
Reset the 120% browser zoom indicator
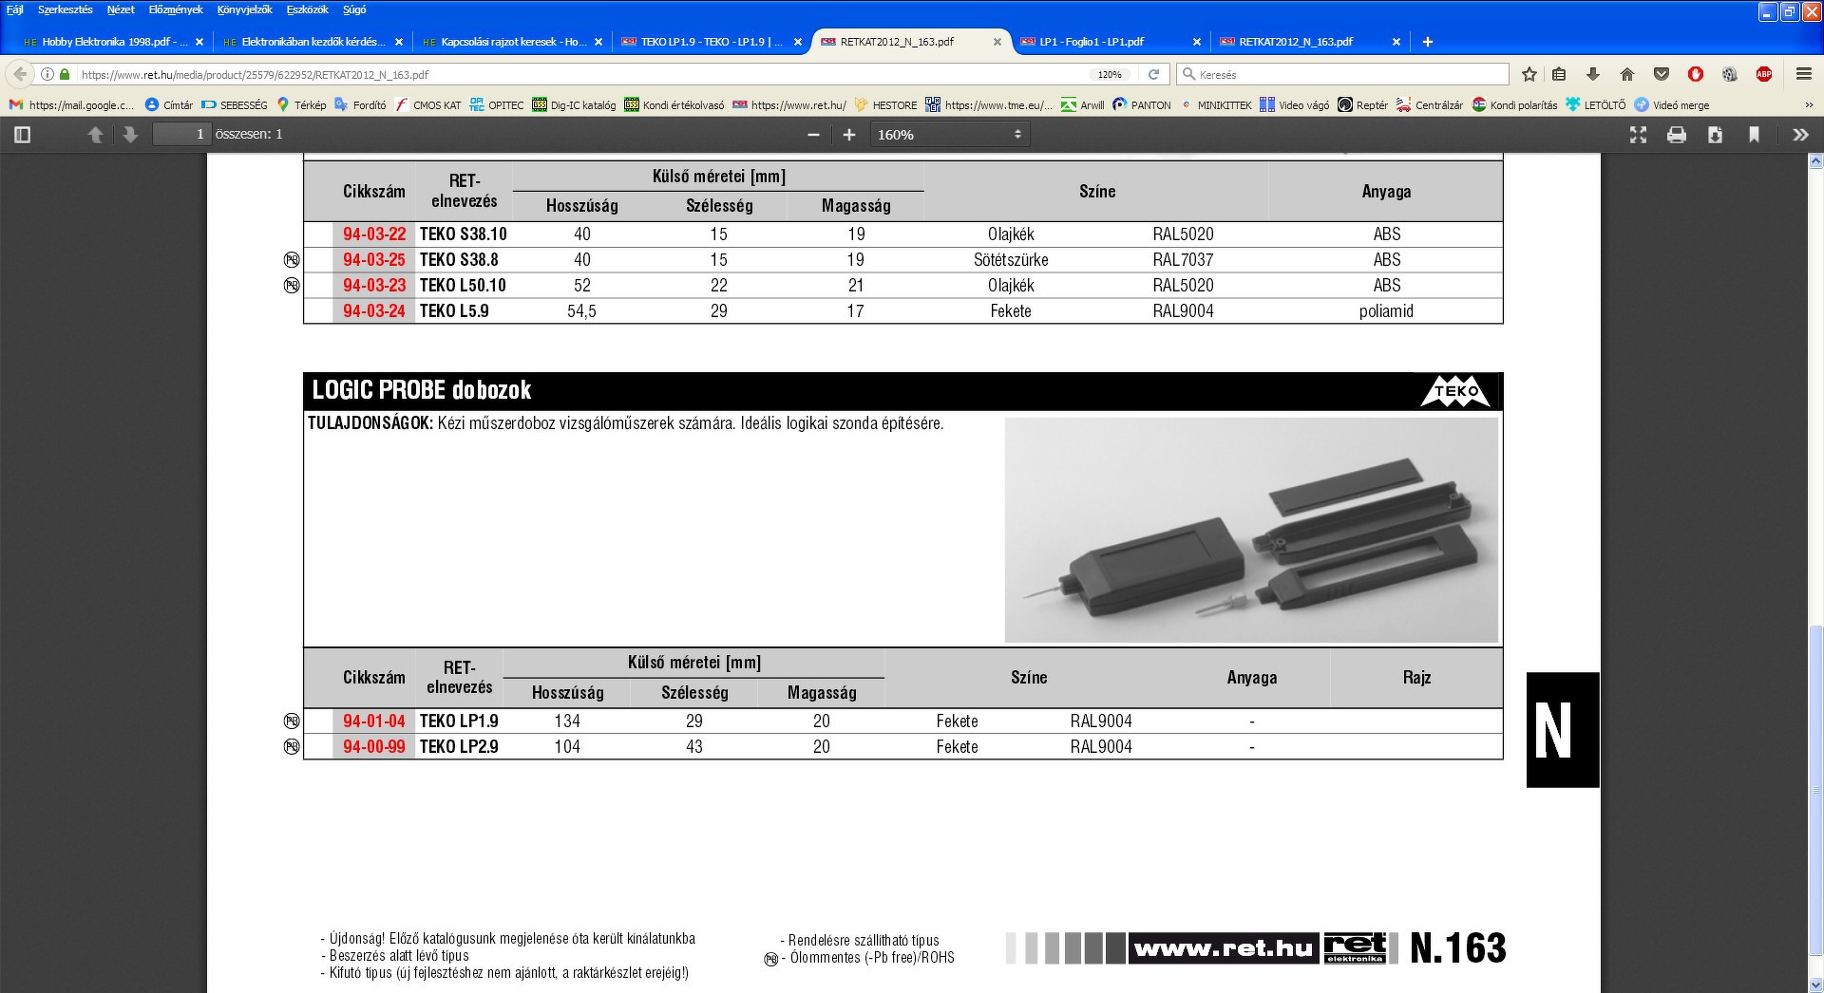click(1110, 74)
